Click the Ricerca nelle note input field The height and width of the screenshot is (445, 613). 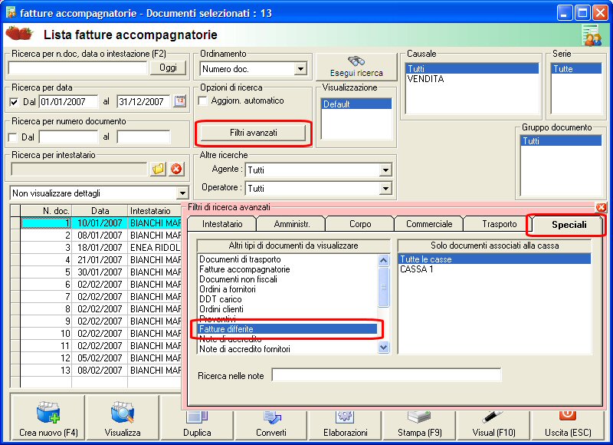pyautogui.click(x=386, y=375)
